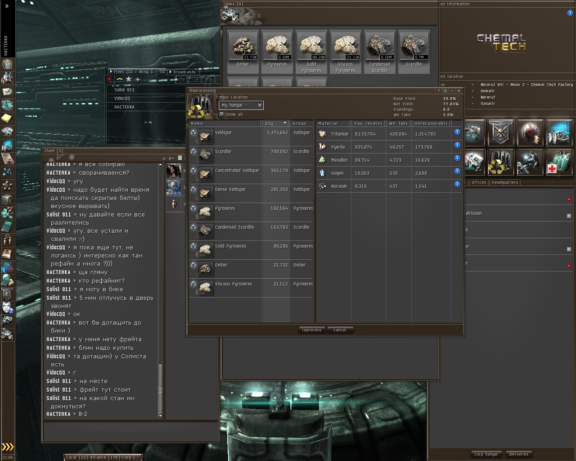Select the Fleet (3) / Wing 1 tab
Image resolution: width=576 pixels, height=461 pixels.
pos(138,72)
